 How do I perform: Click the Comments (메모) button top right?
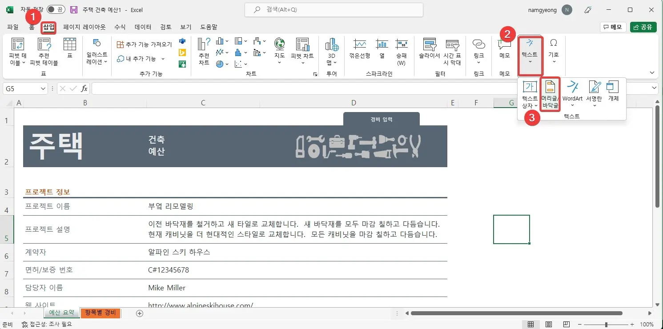613,27
